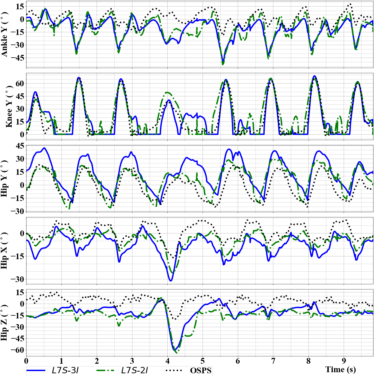Click the 45 tick label on the Hip Y axis
The image size is (374, 376).
tap(20, 146)
